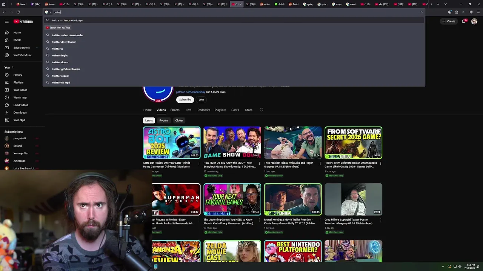
Task: Open Your videos in the sidebar
Action: [x=20, y=90]
